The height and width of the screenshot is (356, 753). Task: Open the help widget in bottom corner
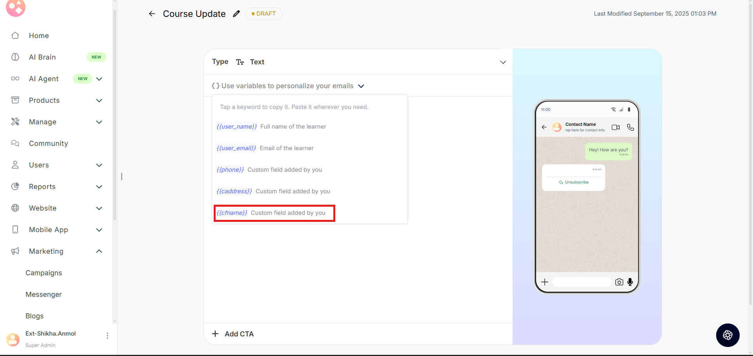[728, 335]
